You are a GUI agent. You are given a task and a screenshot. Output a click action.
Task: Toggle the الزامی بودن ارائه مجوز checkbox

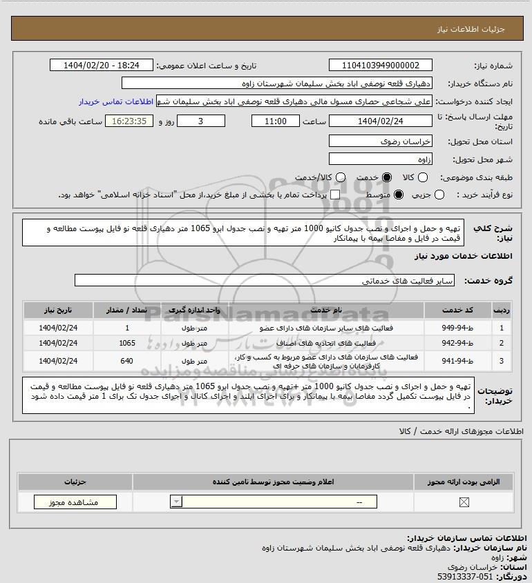point(464,502)
